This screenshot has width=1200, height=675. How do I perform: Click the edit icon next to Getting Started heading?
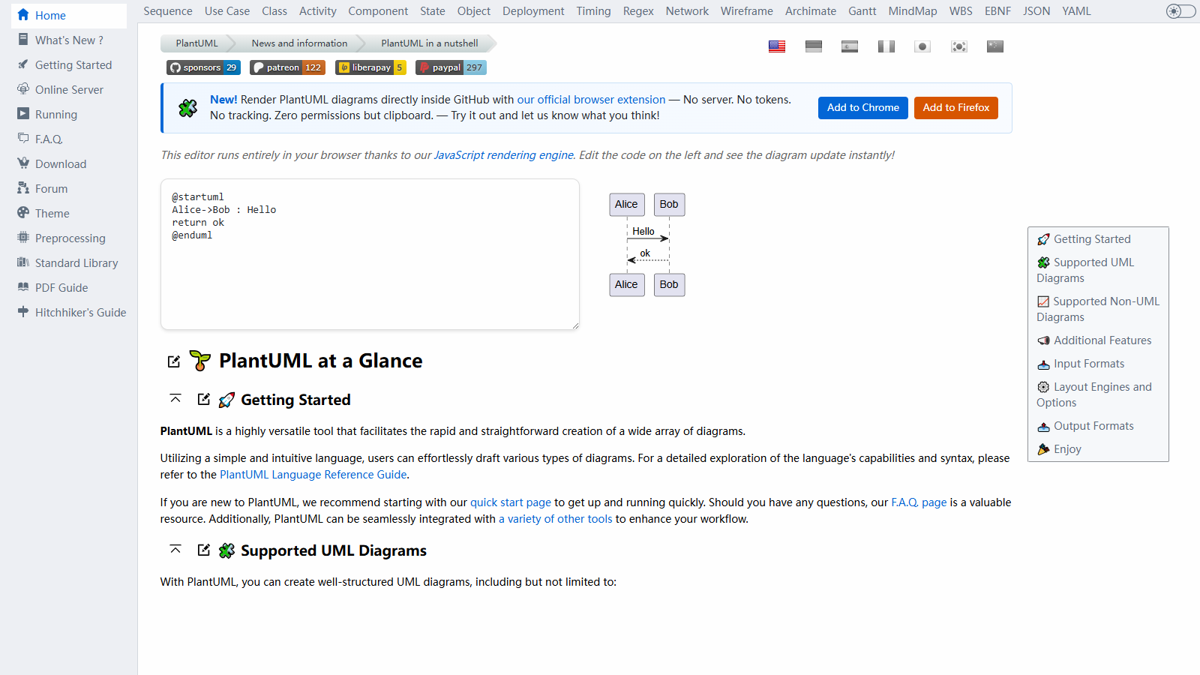click(204, 399)
